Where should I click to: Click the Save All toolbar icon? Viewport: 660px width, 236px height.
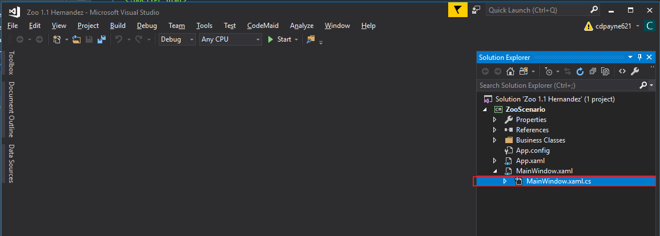pyautogui.click(x=101, y=39)
